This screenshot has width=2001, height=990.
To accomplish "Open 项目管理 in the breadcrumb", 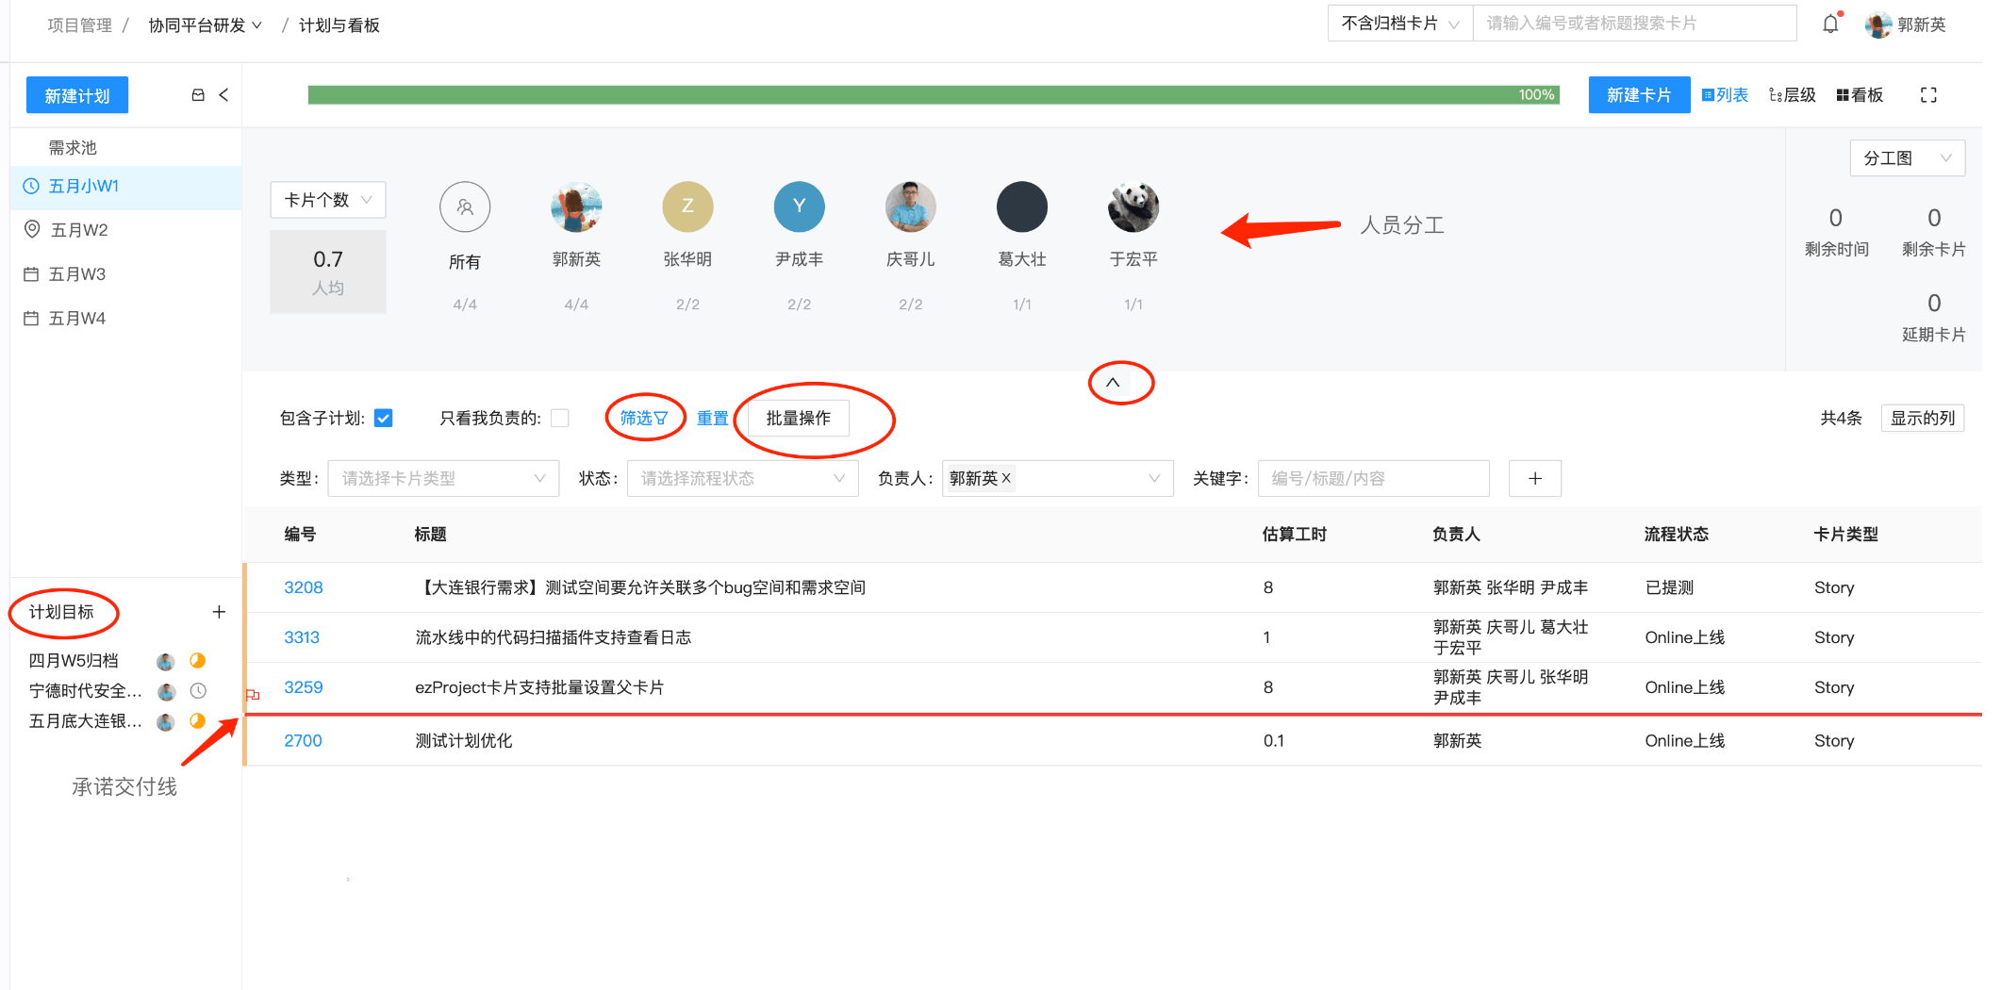I will click(79, 25).
